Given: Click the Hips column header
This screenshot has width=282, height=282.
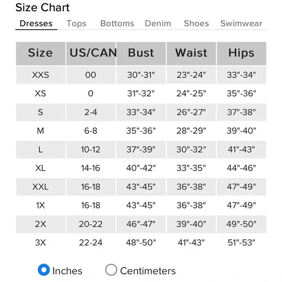Looking at the screenshot, I should pyautogui.click(x=241, y=53).
